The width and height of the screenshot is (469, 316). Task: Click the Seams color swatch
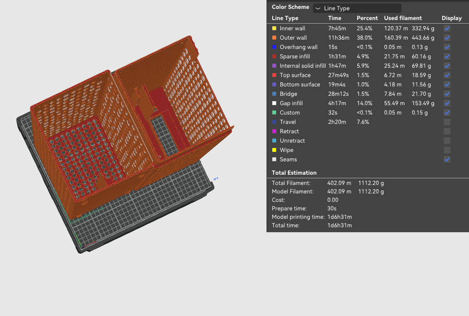point(274,160)
